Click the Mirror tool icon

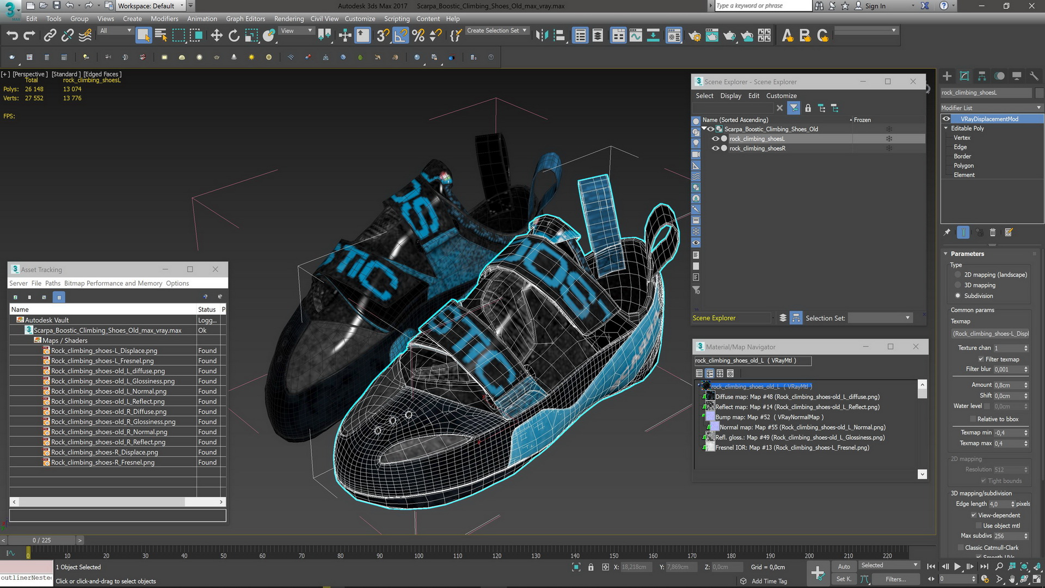542,36
